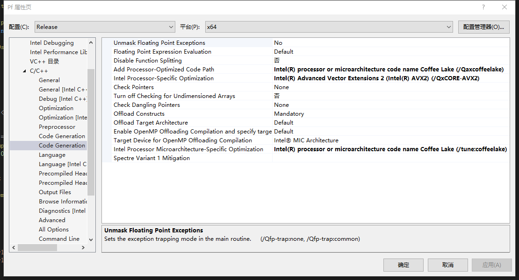Select Enable OpenMP Offloading Compilation property
The image size is (519, 280).
coord(193,132)
